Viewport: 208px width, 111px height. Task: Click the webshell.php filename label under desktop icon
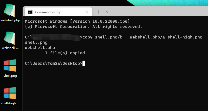click(x=10, y=20)
